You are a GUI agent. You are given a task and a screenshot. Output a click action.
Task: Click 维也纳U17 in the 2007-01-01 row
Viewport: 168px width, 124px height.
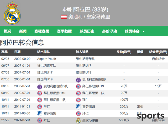tap(83, 66)
